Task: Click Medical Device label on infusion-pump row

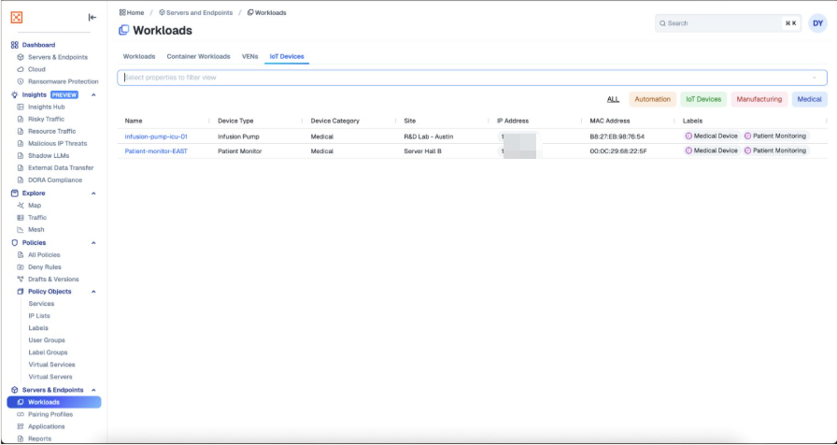Action: pos(712,136)
